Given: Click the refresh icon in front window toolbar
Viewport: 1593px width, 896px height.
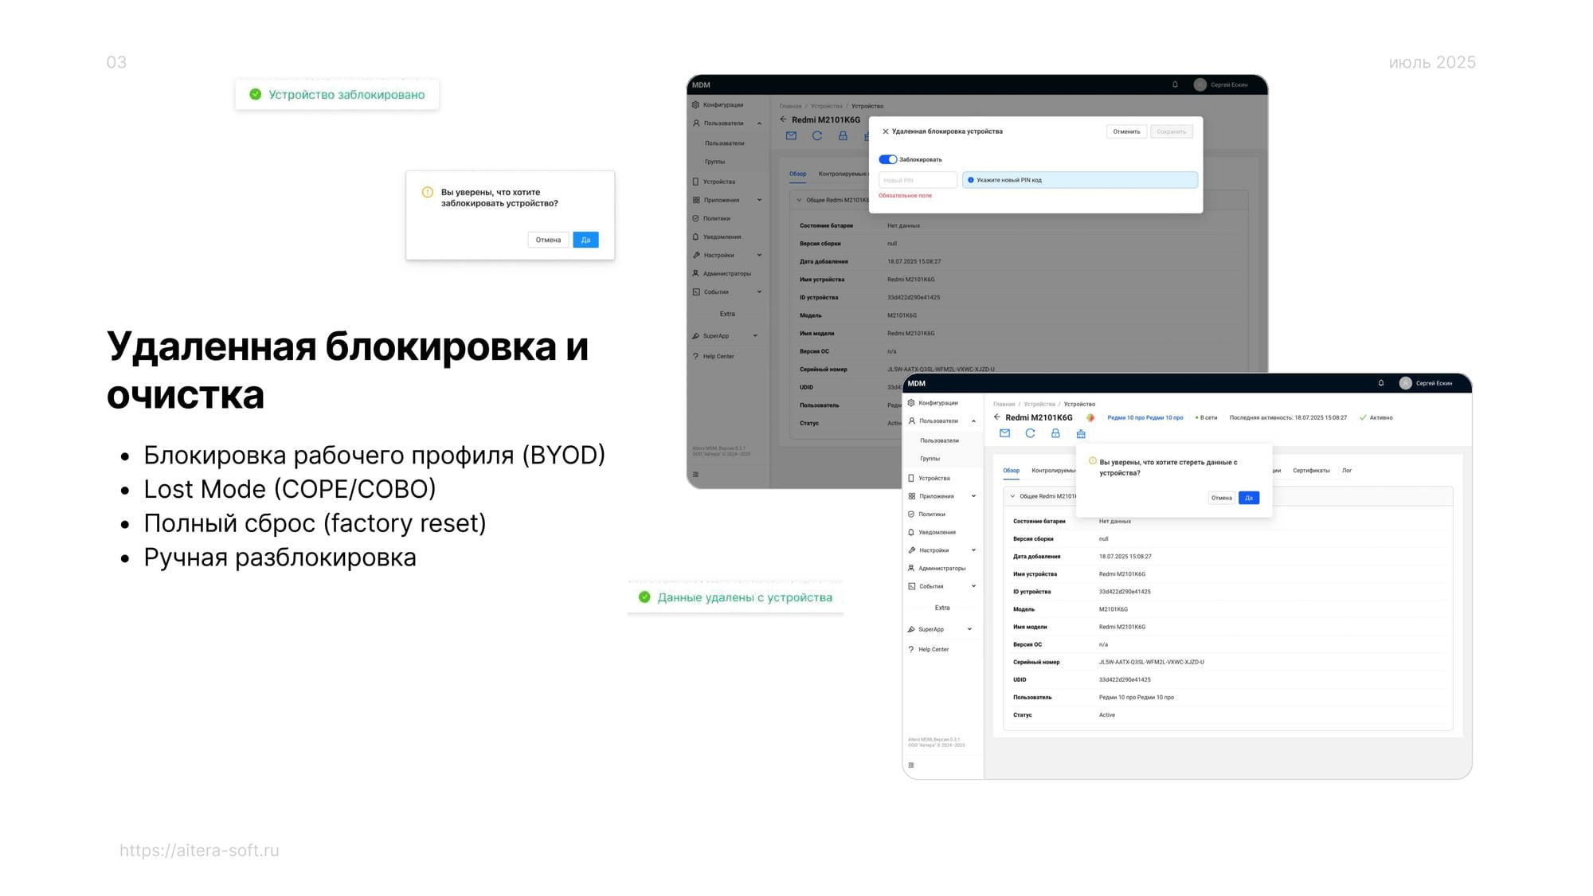Looking at the screenshot, I should point(1030,433).
